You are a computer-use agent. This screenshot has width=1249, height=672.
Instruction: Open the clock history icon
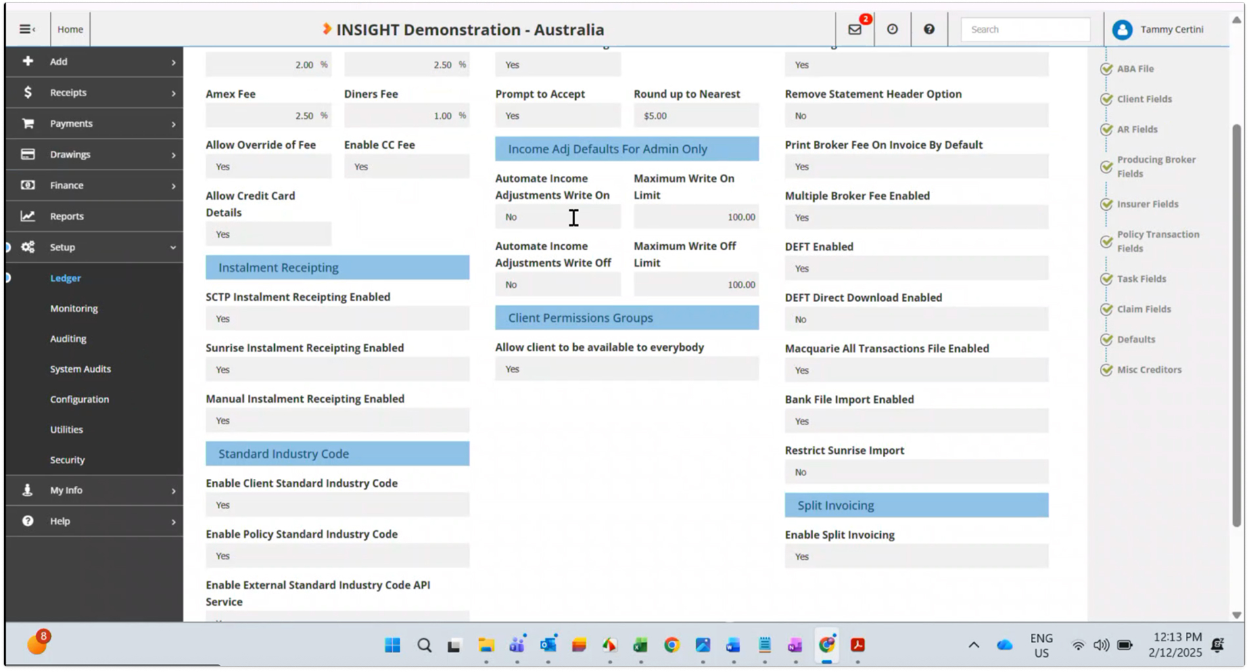(x=892, y=29)
